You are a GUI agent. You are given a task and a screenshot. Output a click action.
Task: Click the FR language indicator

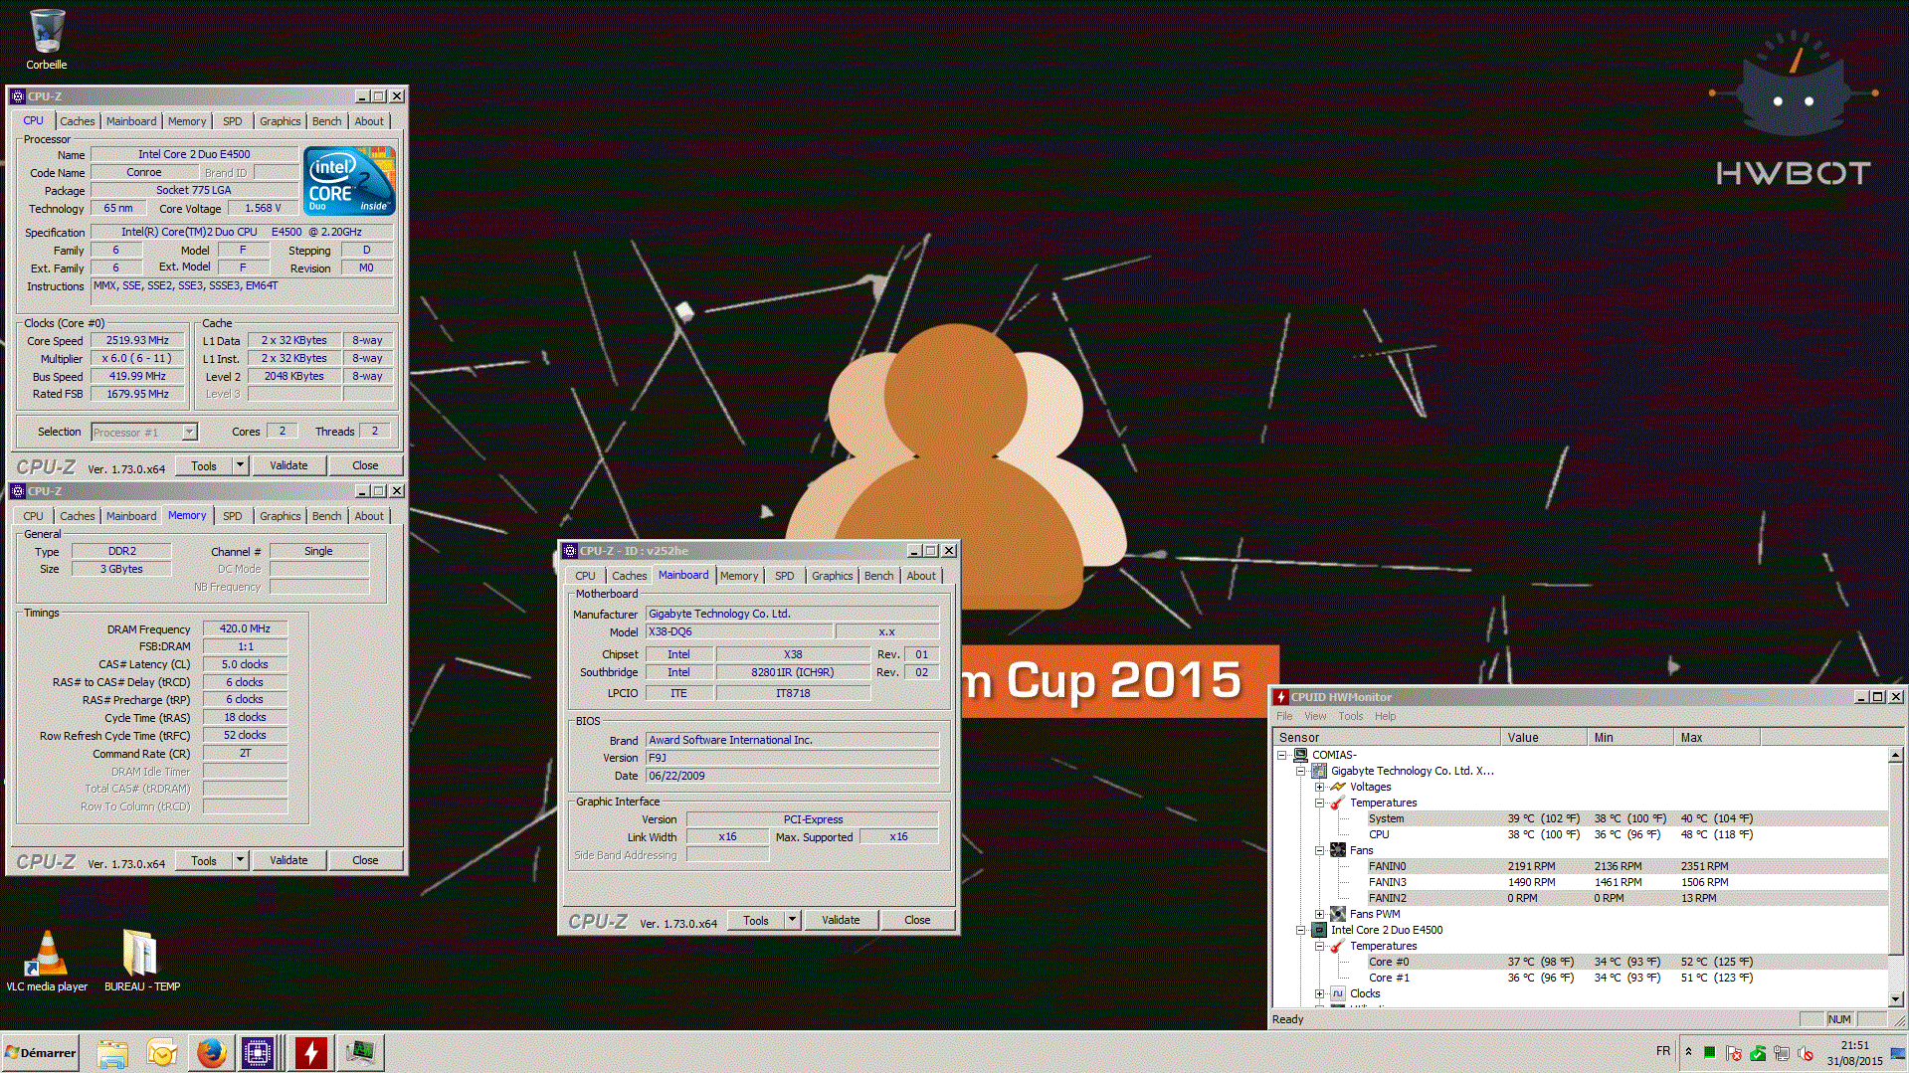pyautogui.click(x=1663, y=1051)
